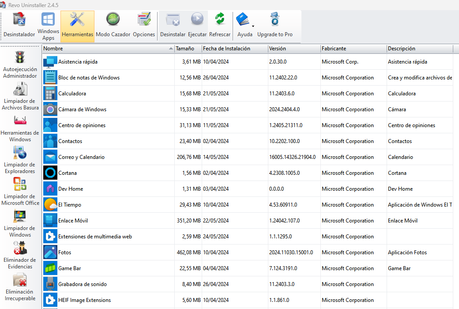The height and width of the screenshot is (309, 459).
Task: Open Limpiador de Archivos Basura
Action: click(x=20, y=96)
